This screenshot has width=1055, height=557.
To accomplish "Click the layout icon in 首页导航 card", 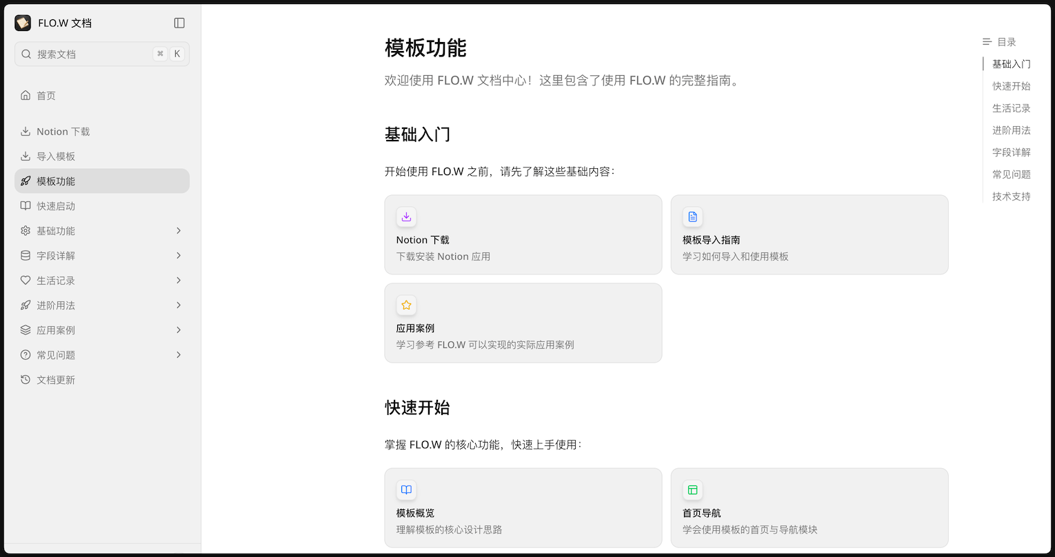I will 692,490.
